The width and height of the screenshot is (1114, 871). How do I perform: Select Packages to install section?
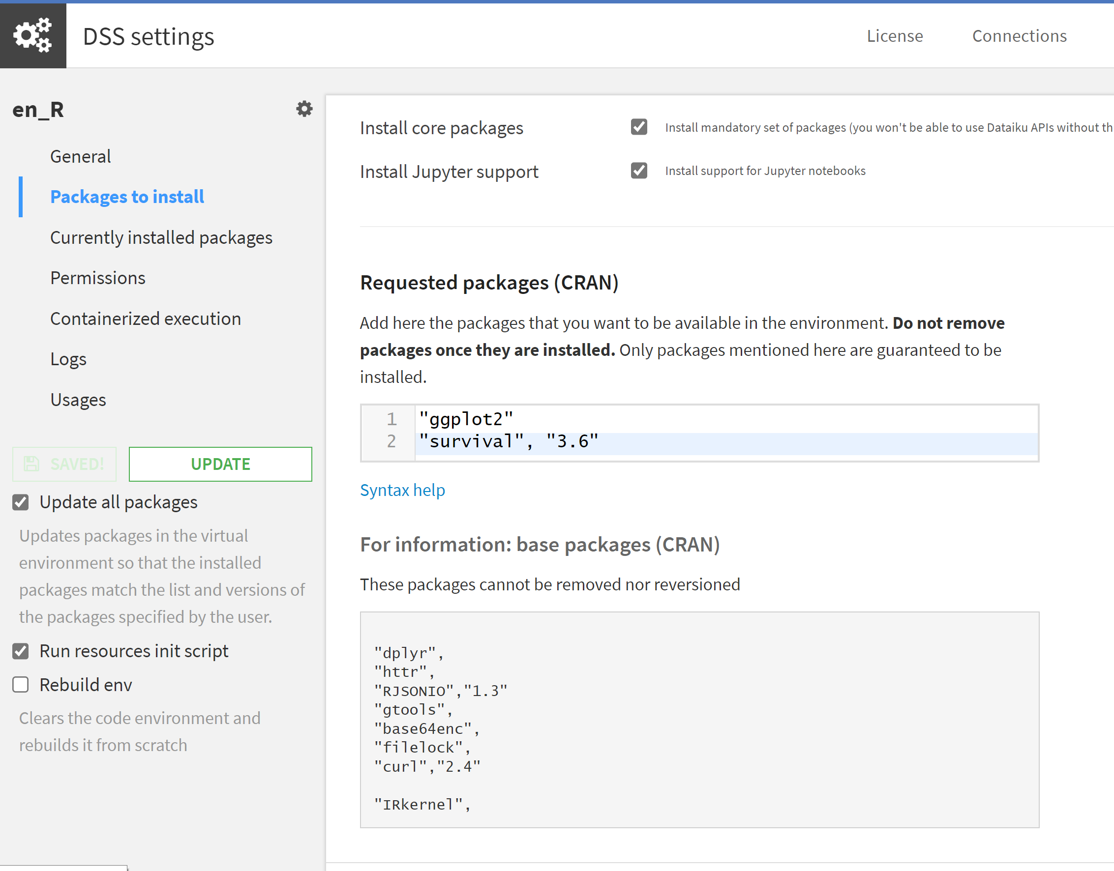click(127, 197)
